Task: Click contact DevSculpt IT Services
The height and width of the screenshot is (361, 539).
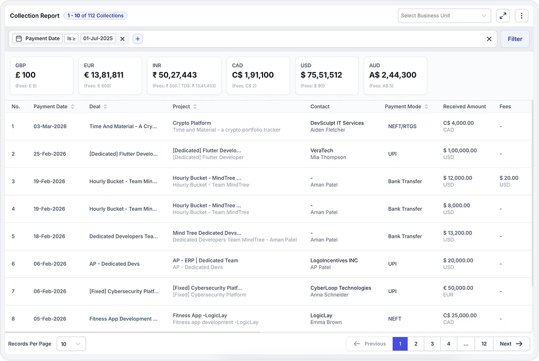Action: 337,123
